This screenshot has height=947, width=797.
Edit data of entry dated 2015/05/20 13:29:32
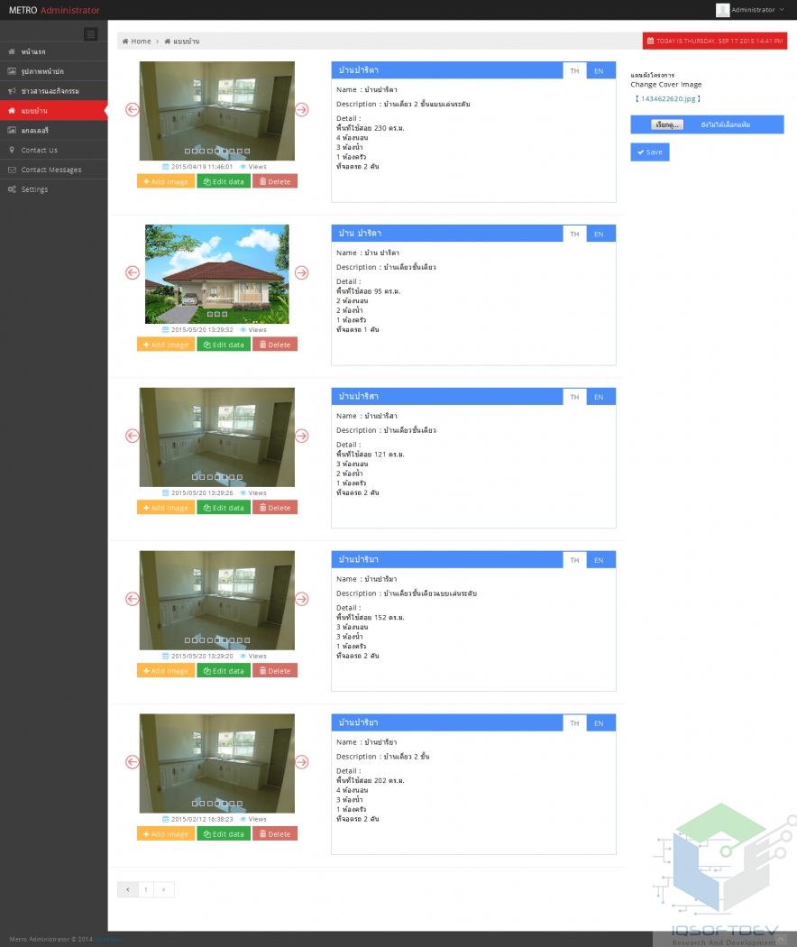coord(224,345)
